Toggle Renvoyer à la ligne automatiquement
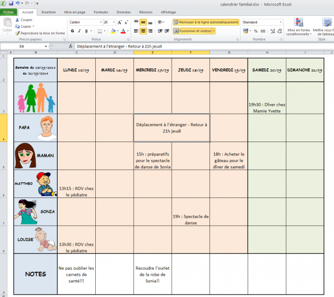 click(x=205, y=22)
